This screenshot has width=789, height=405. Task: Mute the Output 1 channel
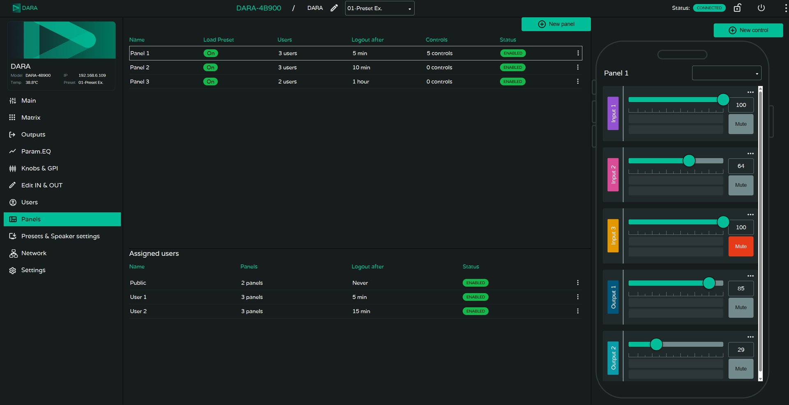pos(741,308)
